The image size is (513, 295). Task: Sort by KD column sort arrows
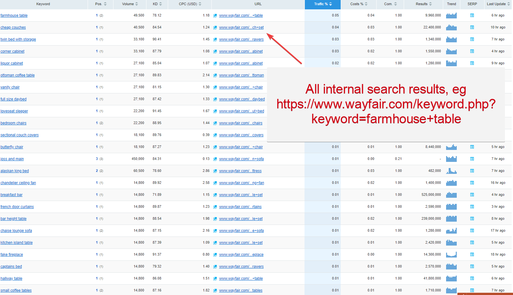pyautogui.click(x=161, y=4)
